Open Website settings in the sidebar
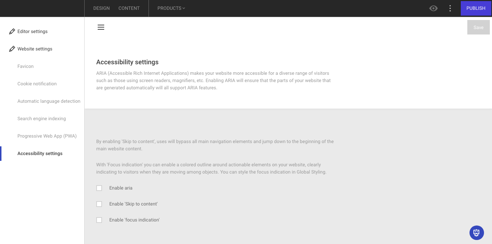Viewport: 492px width, 244px height. point(34,49)
